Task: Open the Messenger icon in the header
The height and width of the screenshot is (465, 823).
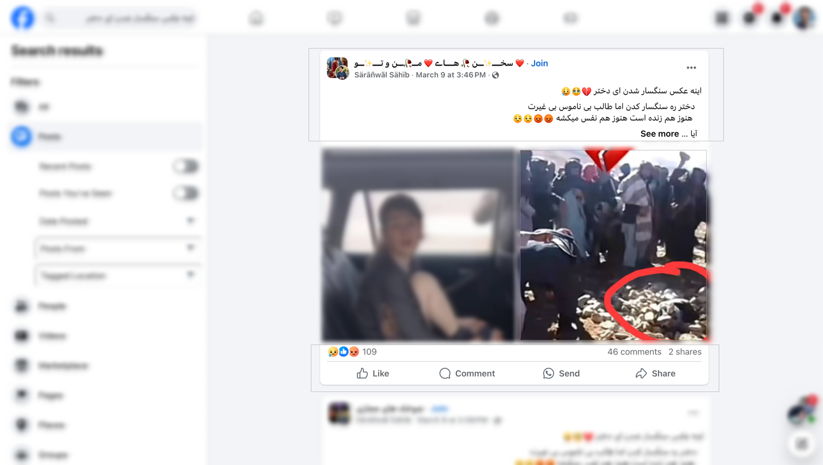Action: click(x=749, y=18)
